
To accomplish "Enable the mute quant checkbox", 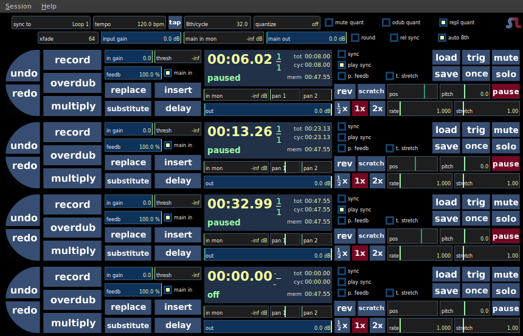I will [x=329, y=22].
